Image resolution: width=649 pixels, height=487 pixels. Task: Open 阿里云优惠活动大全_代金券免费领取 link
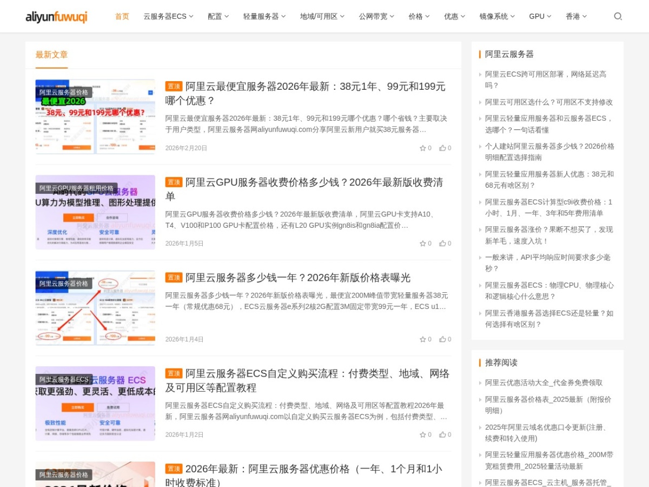click(544, 383)
